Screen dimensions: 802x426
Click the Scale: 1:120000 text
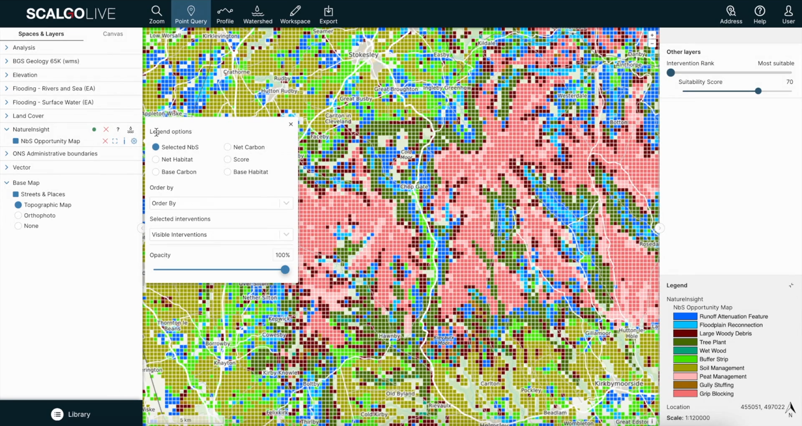click(688, 418)
